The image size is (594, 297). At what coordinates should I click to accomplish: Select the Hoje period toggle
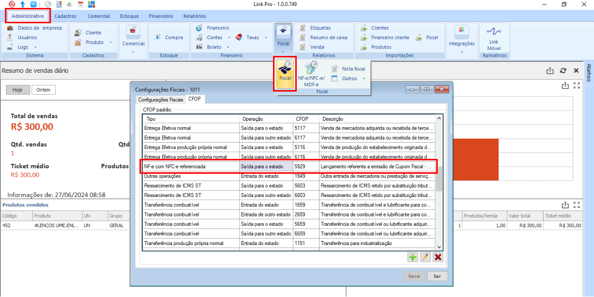click(x=18, y=90)
